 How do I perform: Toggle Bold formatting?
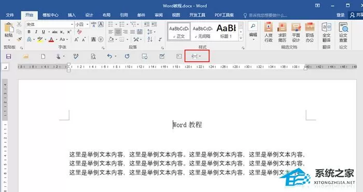tap(29, 32)
